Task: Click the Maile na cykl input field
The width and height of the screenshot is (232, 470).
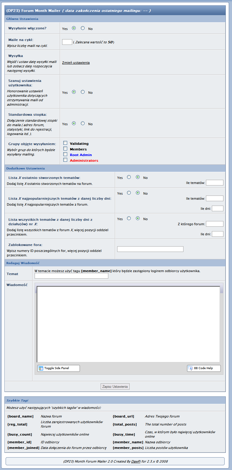Action: pyautogui.click(x=67, y=42)
